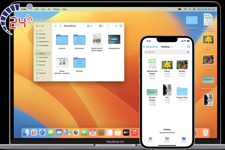Tap the Search field on iPhone
Viewport: 225px width, 150px height.
[x=167, y=52]
